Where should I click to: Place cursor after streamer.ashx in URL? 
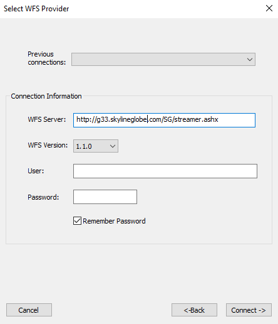(x=219, y=120)
